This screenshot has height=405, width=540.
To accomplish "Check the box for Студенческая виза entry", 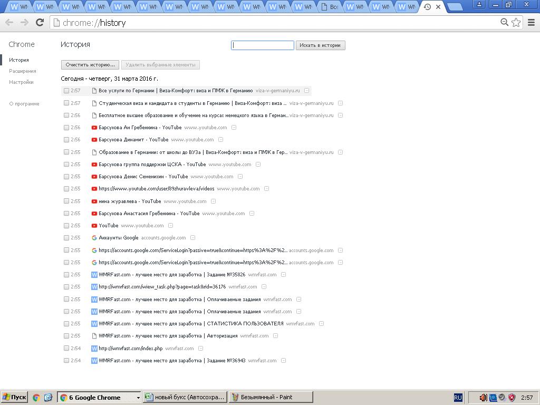I will (66, 103).
